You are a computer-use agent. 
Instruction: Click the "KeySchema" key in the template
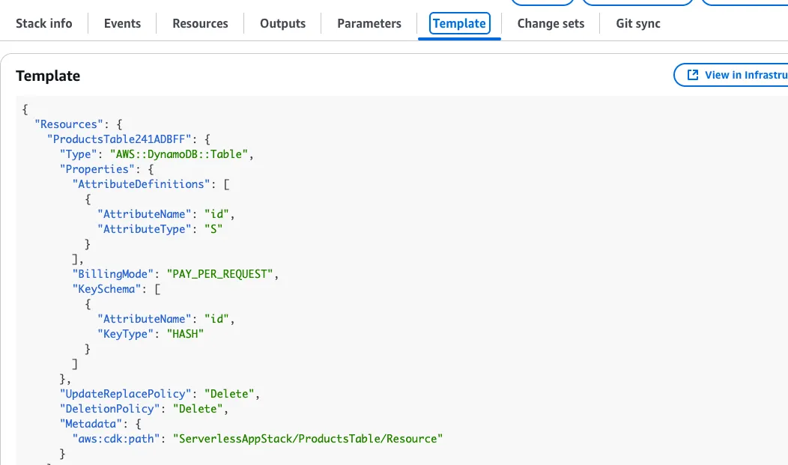(x=106, y=289)
